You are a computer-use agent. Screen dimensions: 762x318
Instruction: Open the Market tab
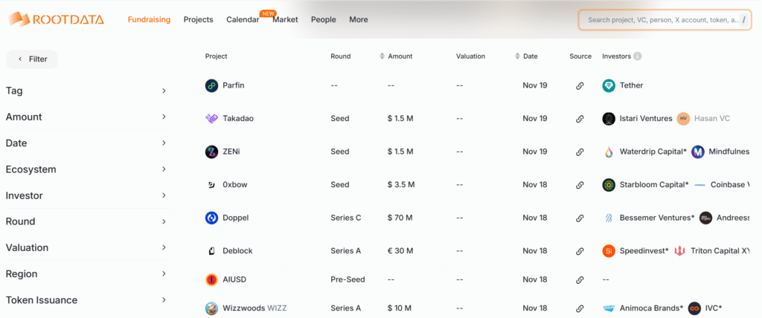point(285,19)
